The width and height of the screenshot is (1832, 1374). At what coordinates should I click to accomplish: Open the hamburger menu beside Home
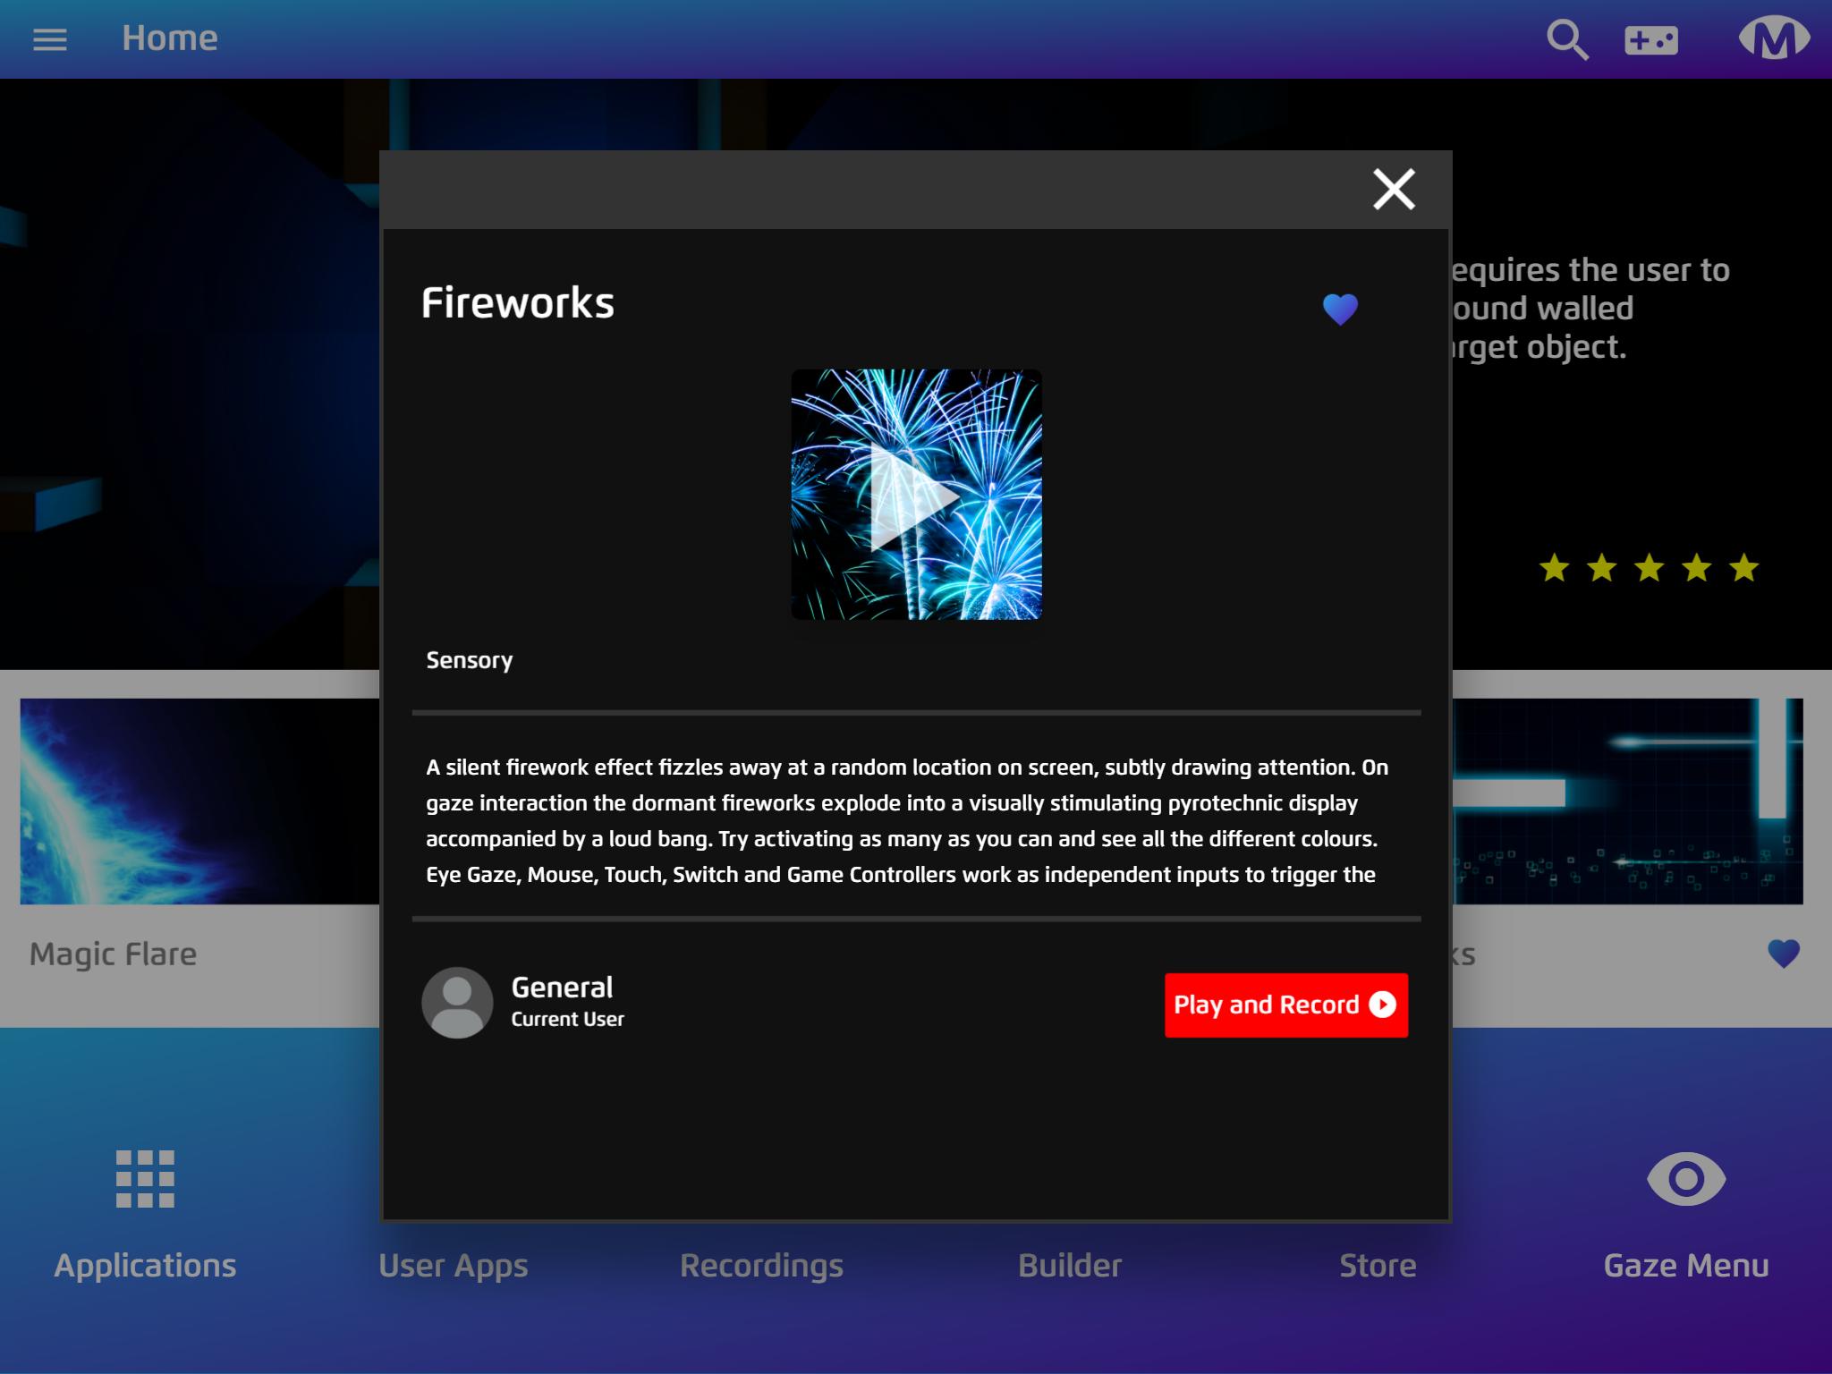click(50, 39)
